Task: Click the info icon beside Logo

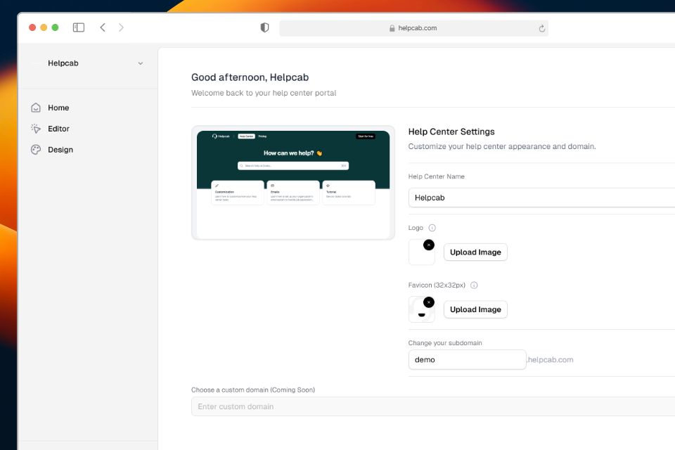Action: pos(432,228)
